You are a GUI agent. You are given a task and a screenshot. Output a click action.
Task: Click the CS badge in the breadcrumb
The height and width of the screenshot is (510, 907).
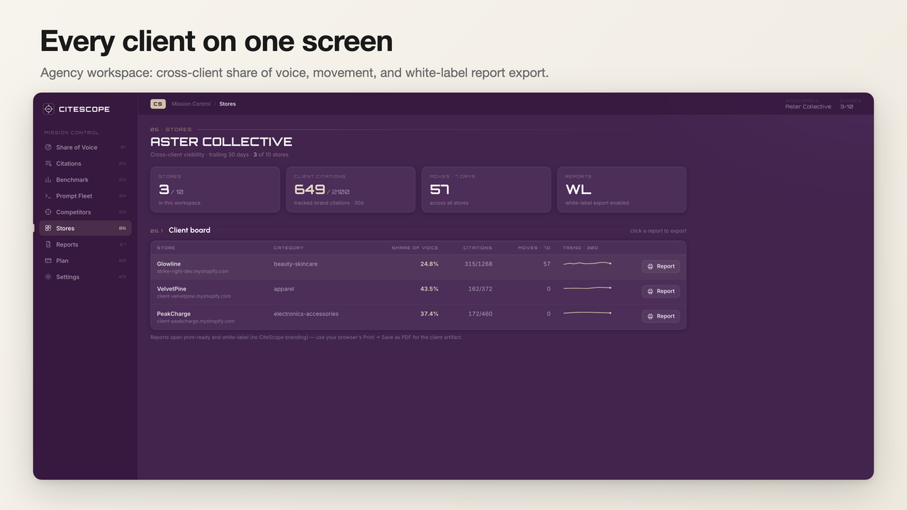[x=158, y=104]
